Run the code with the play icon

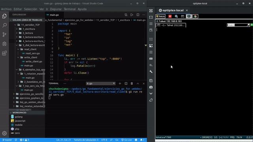pyautogui.click(x=132, y=15)
